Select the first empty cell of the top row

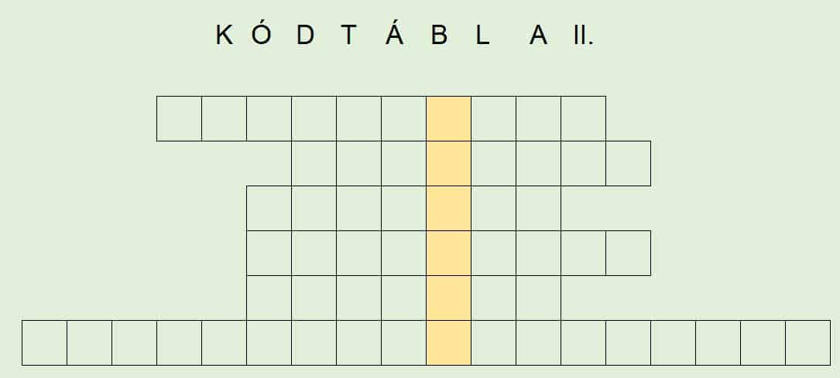[180, 119]
